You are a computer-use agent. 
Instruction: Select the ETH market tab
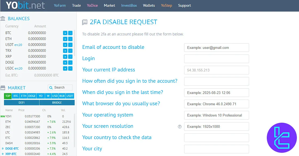(24, 96)
